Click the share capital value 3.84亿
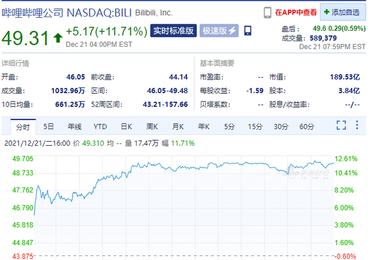 click(349, 91)
